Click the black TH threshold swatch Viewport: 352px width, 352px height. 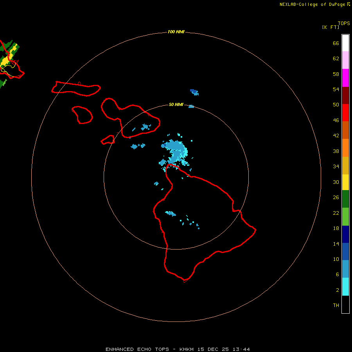(345, 304)
